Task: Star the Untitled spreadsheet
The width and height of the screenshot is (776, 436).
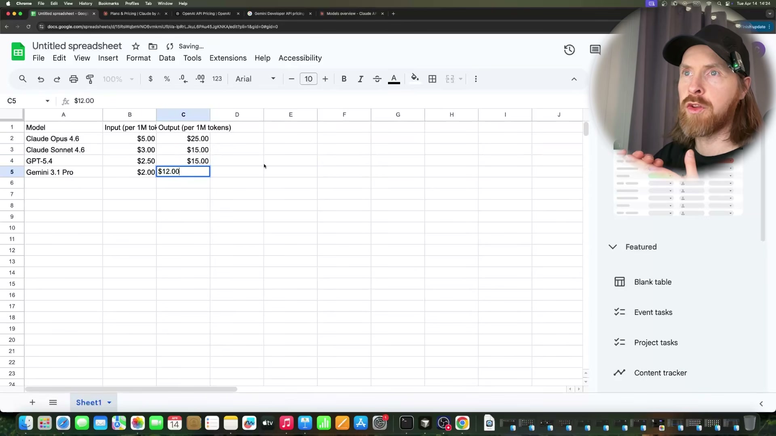Action: tap(136, 46)
